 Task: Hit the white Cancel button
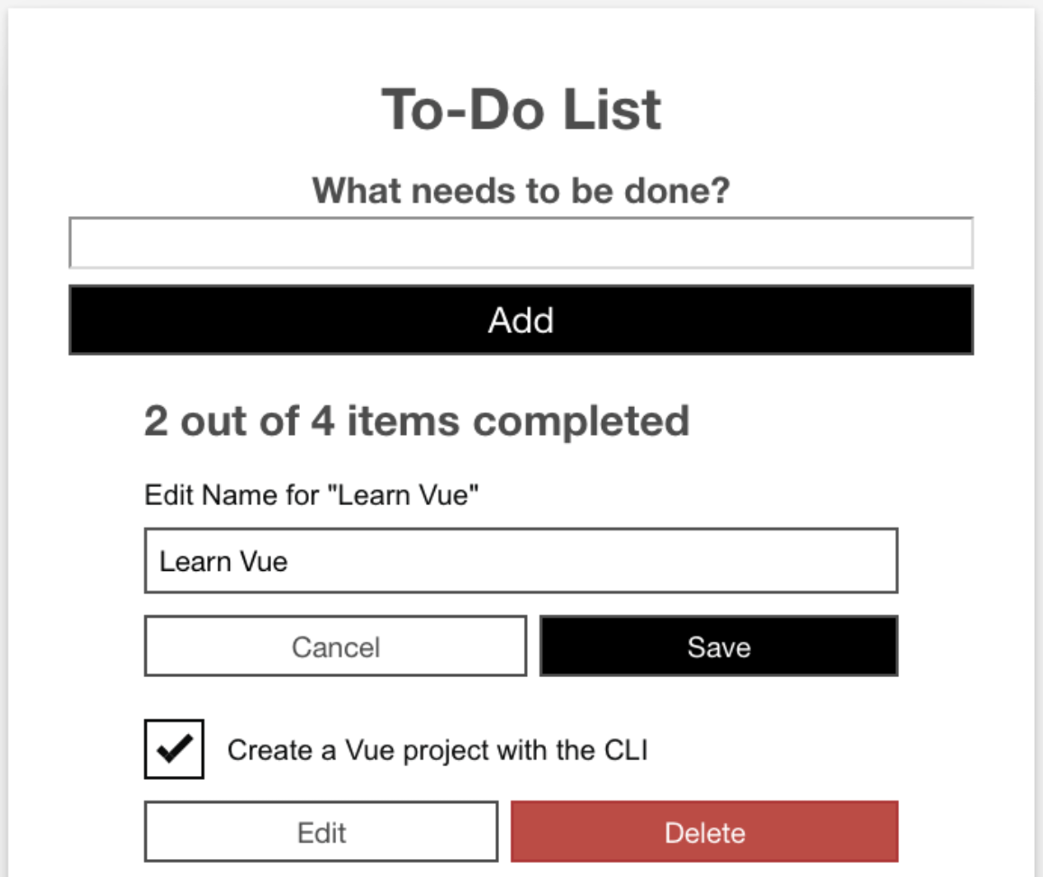click(x=335, y=646)
